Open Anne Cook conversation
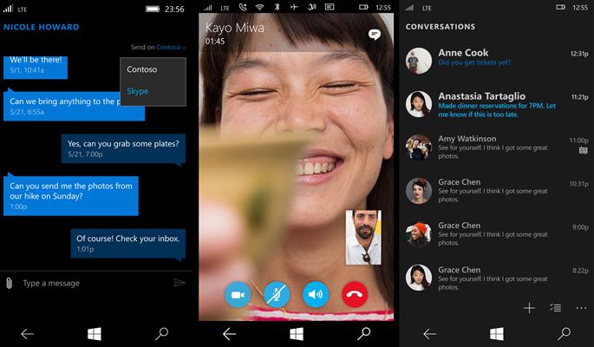The height and width of the screenshot is (347, 594). click(497, 60)
